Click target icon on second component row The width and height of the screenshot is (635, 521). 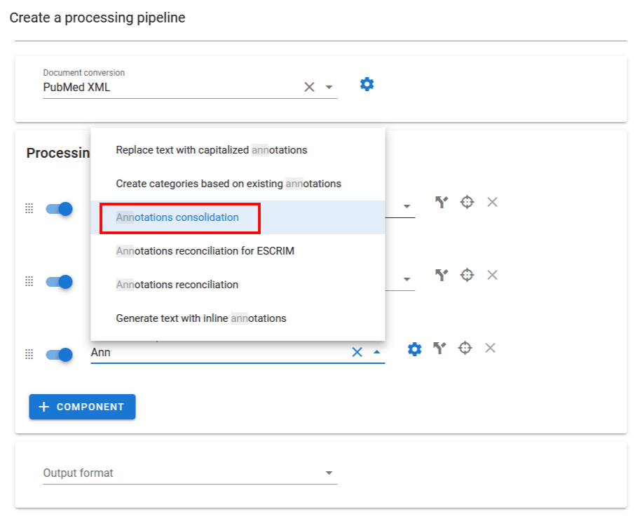[467, 275]
